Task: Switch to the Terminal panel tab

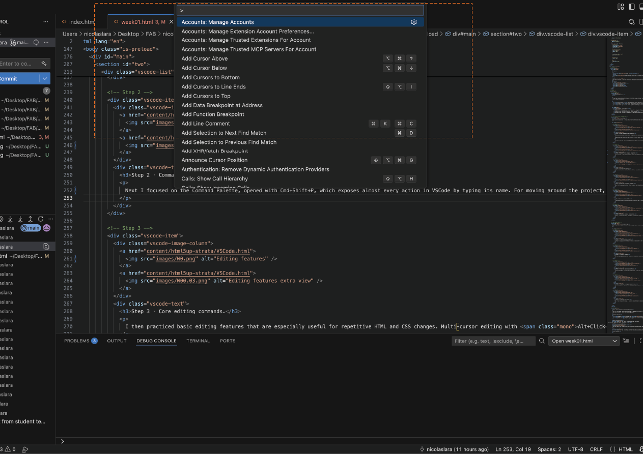Action: coord(198,341)
